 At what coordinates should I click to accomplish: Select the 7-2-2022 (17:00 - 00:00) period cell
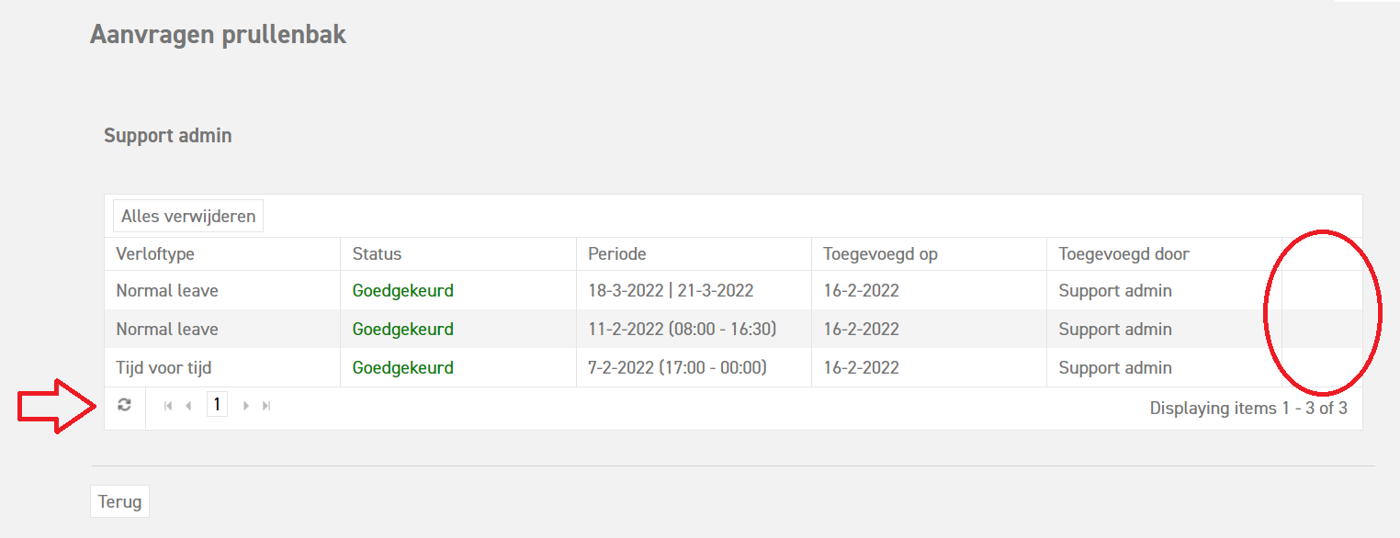click(677, 368)
